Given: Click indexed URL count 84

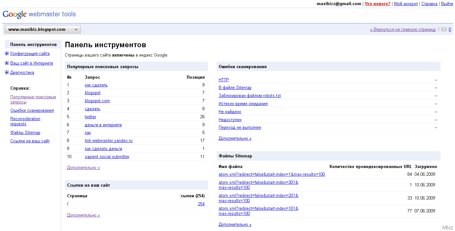Looking at the screenshot, I should tap(410, 174).
